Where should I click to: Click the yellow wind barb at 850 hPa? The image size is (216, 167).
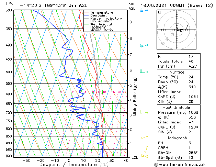tap(144, 137)
